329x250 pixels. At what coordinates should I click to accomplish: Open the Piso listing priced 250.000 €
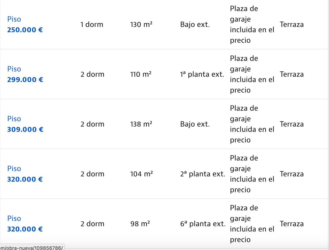[25, 24]
